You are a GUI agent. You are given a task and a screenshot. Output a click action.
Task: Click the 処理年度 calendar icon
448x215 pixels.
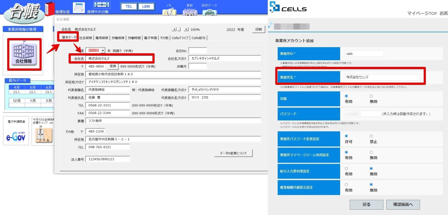click(x=79, y=7)
